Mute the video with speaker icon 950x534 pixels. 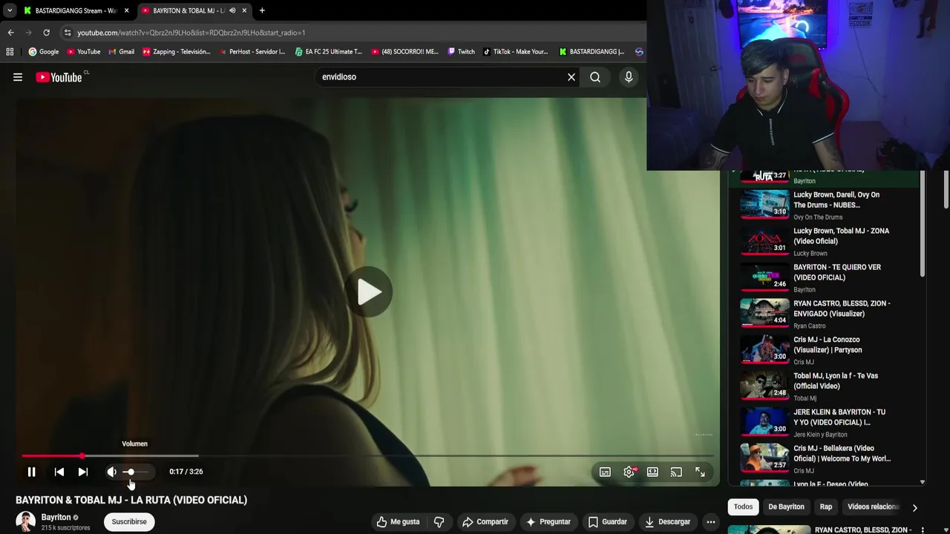click(111, 472)
